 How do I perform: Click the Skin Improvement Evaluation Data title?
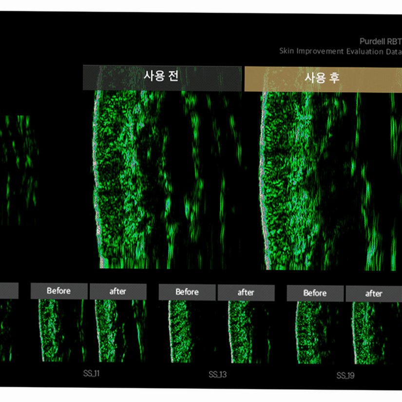pyautogui.click(x=341, y=51)
